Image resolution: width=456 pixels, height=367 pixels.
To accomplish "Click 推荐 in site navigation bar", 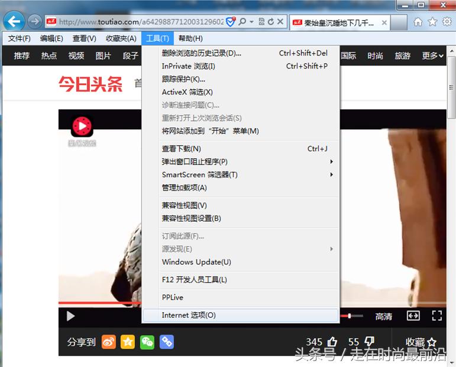I will coord(22,55).
